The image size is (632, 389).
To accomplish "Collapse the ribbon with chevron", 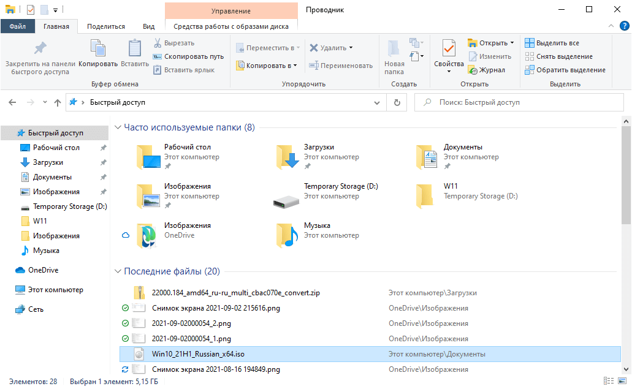I will [611, 26].
